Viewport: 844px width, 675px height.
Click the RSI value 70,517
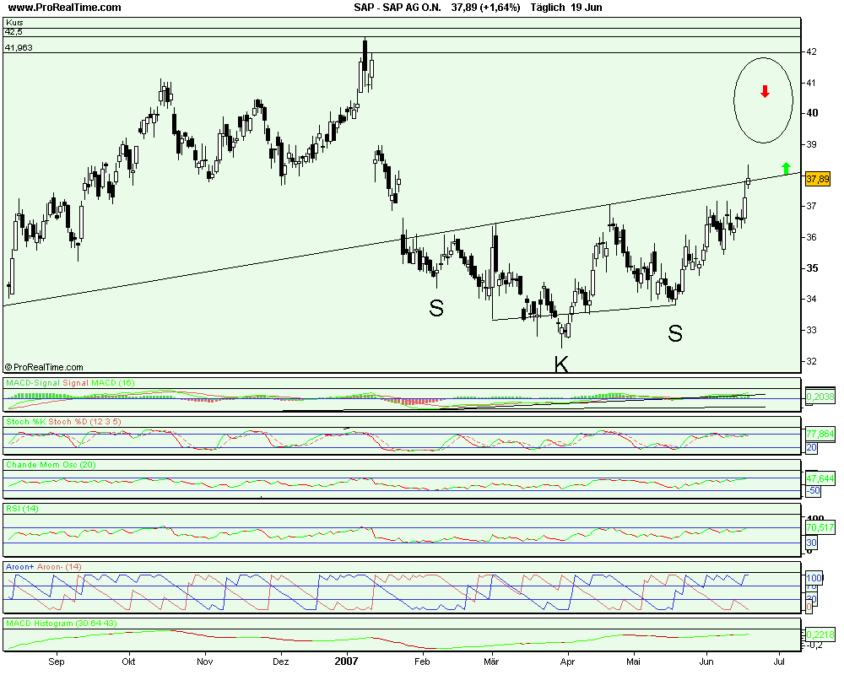click(820, 527)
